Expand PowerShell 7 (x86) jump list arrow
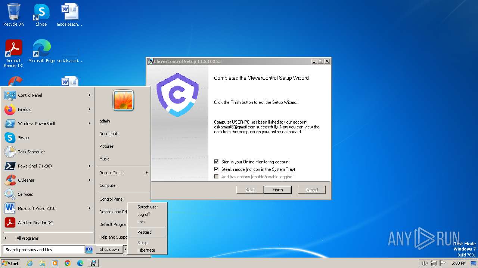 pyautogui.click(x=90, y=166)
